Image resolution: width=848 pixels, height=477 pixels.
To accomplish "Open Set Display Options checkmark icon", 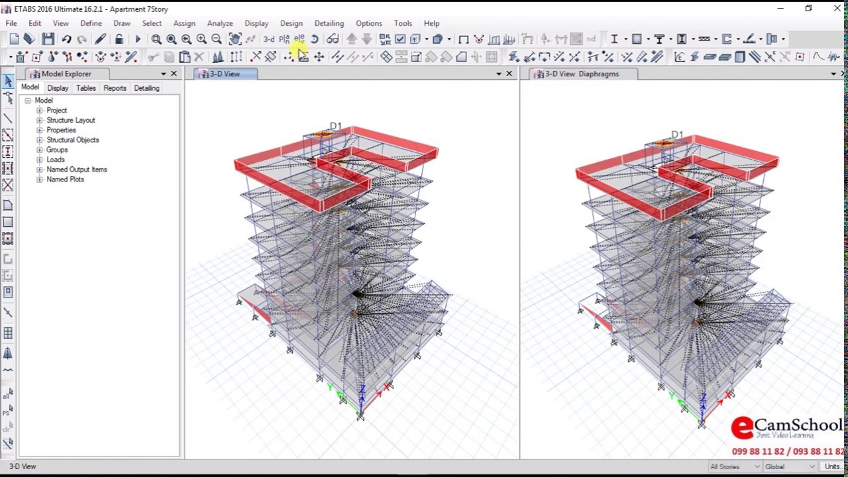I will point(400,39).
